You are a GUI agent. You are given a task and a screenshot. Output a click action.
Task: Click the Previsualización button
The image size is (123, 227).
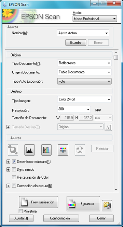tap(39, 202)
